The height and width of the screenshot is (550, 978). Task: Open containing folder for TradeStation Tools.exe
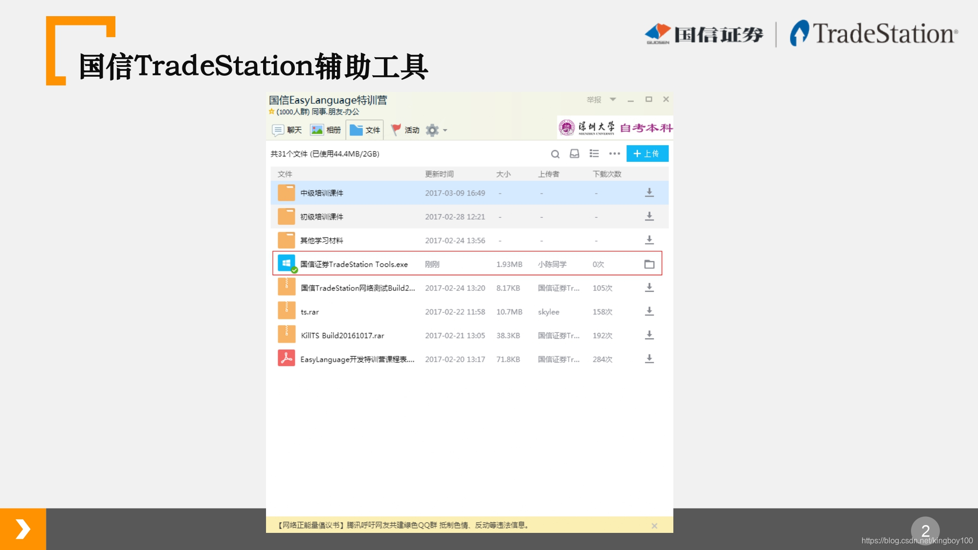(649, 264)
